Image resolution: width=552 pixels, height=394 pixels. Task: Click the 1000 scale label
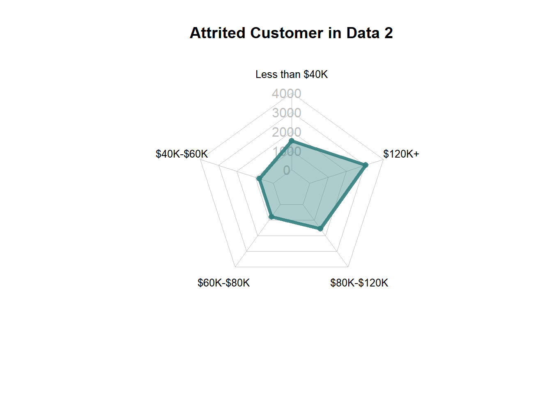pos(287,151)
